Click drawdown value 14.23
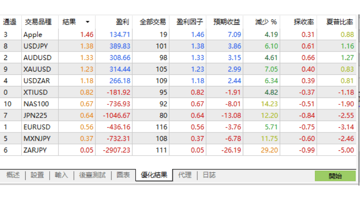 pyautogui.click(x=269, y=104)
